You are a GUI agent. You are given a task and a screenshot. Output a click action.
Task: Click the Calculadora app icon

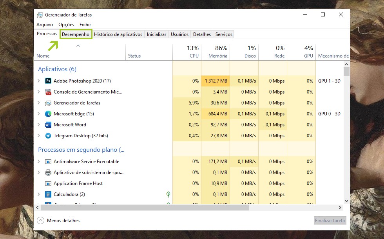click(48, 194)
